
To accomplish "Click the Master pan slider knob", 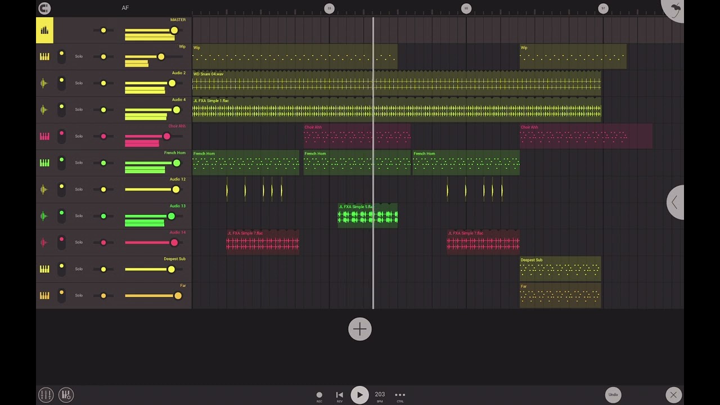I will (x=103, y=30).
